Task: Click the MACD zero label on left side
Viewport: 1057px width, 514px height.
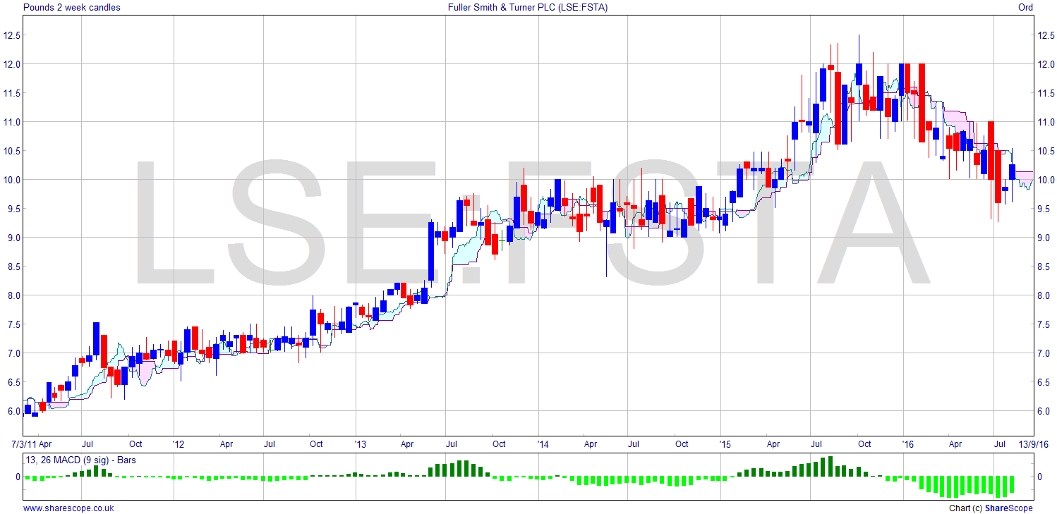Action: point(19,477)
